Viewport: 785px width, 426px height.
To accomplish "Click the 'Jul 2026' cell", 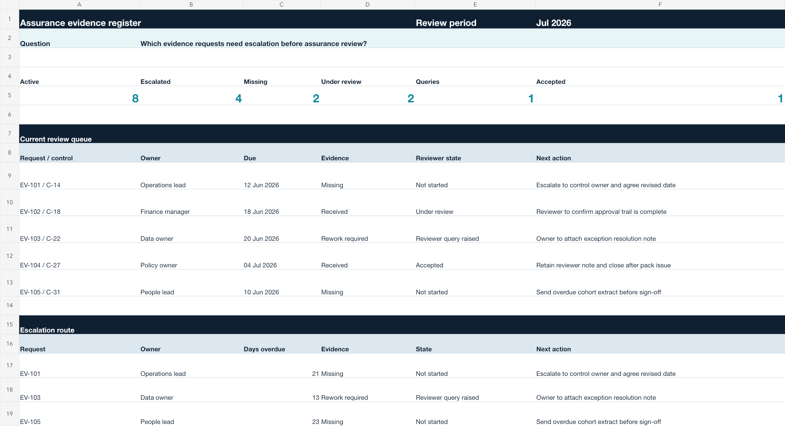I will (x=660, y=19).
